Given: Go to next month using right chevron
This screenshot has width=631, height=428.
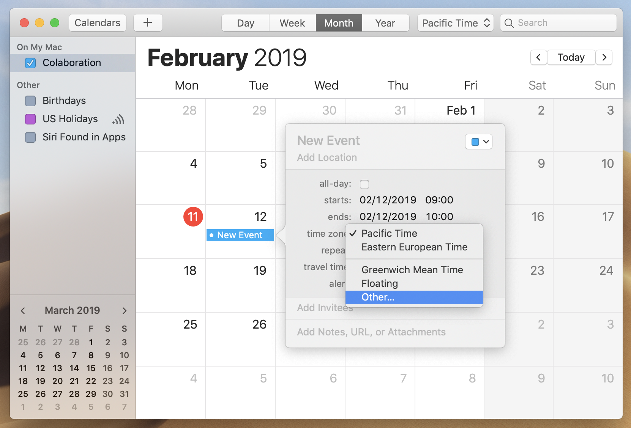Looking at the screenshot, I should 604,57.
